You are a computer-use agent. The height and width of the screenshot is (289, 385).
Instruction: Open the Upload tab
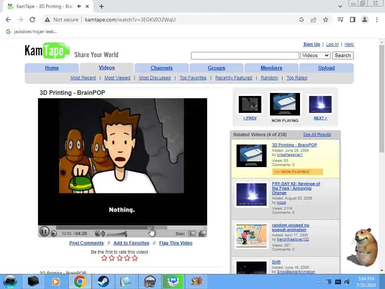327,68
